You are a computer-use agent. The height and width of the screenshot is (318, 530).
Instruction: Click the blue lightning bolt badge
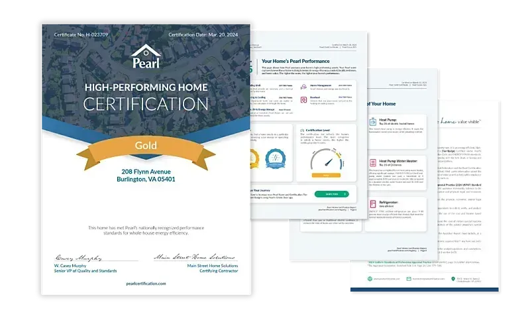tap(275, 158)
